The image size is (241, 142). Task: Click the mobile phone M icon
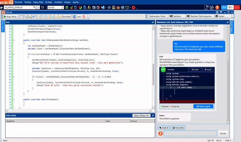pos(206,7)
